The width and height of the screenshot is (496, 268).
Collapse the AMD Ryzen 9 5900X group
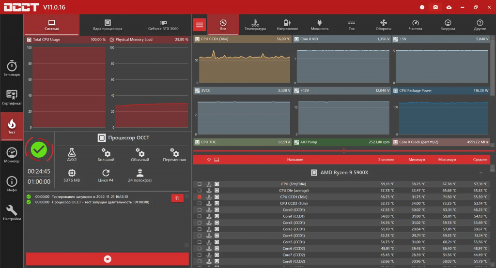point(481,173)
